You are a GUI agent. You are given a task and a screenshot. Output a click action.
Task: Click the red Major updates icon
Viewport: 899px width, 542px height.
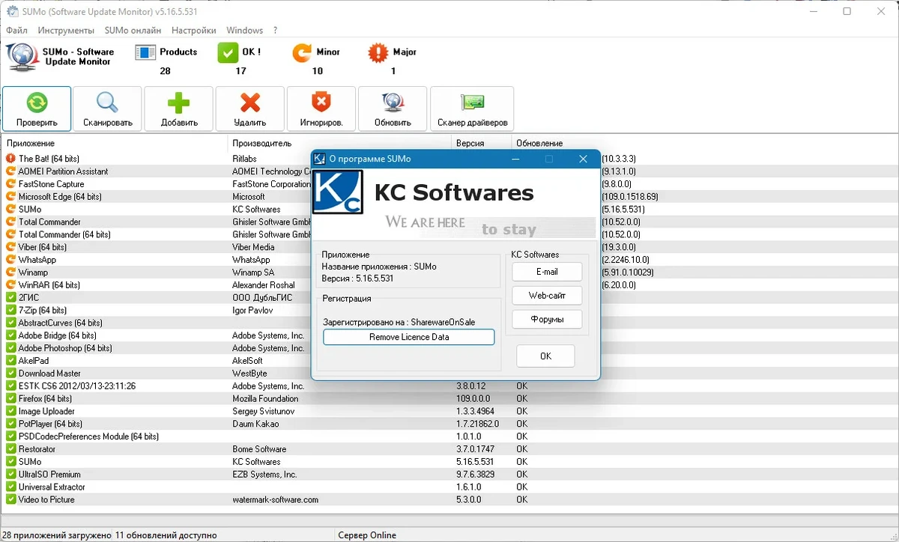378,53
